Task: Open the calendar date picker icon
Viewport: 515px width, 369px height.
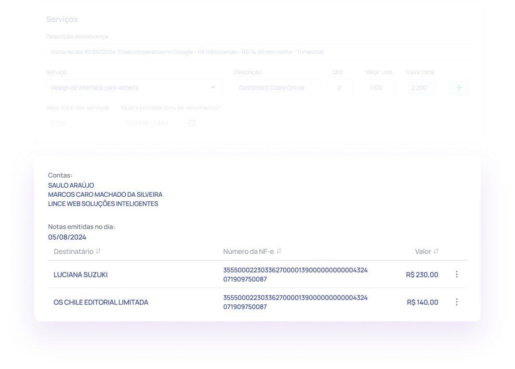Action: (x=192, y=123)
